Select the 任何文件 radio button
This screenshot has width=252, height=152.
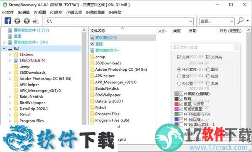(x=179, y=69)
